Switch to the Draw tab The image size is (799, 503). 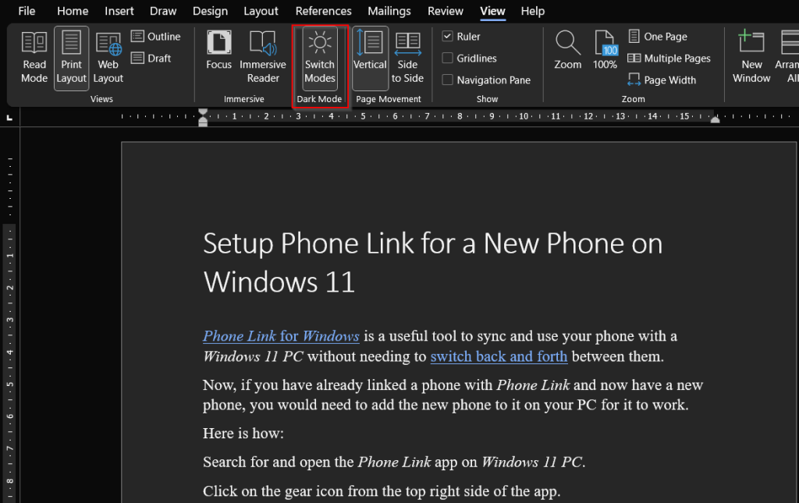coord(163,11)
